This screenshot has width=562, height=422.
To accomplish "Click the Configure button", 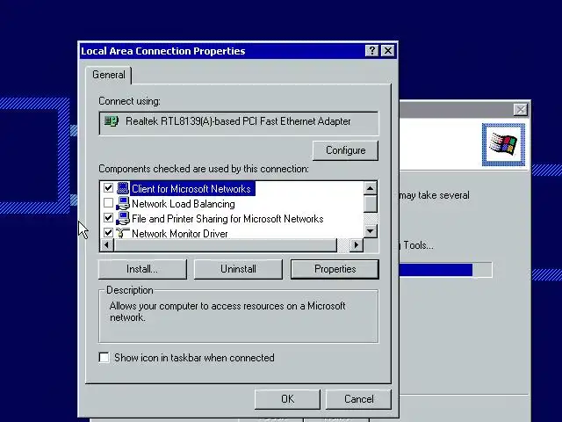I will (345, 150).
